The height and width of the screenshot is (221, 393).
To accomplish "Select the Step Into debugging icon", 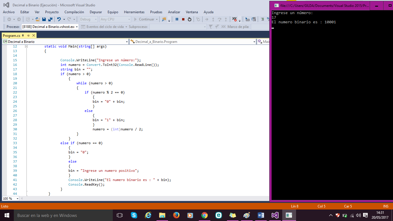I will pyautogui.click(x=213, y=19).
